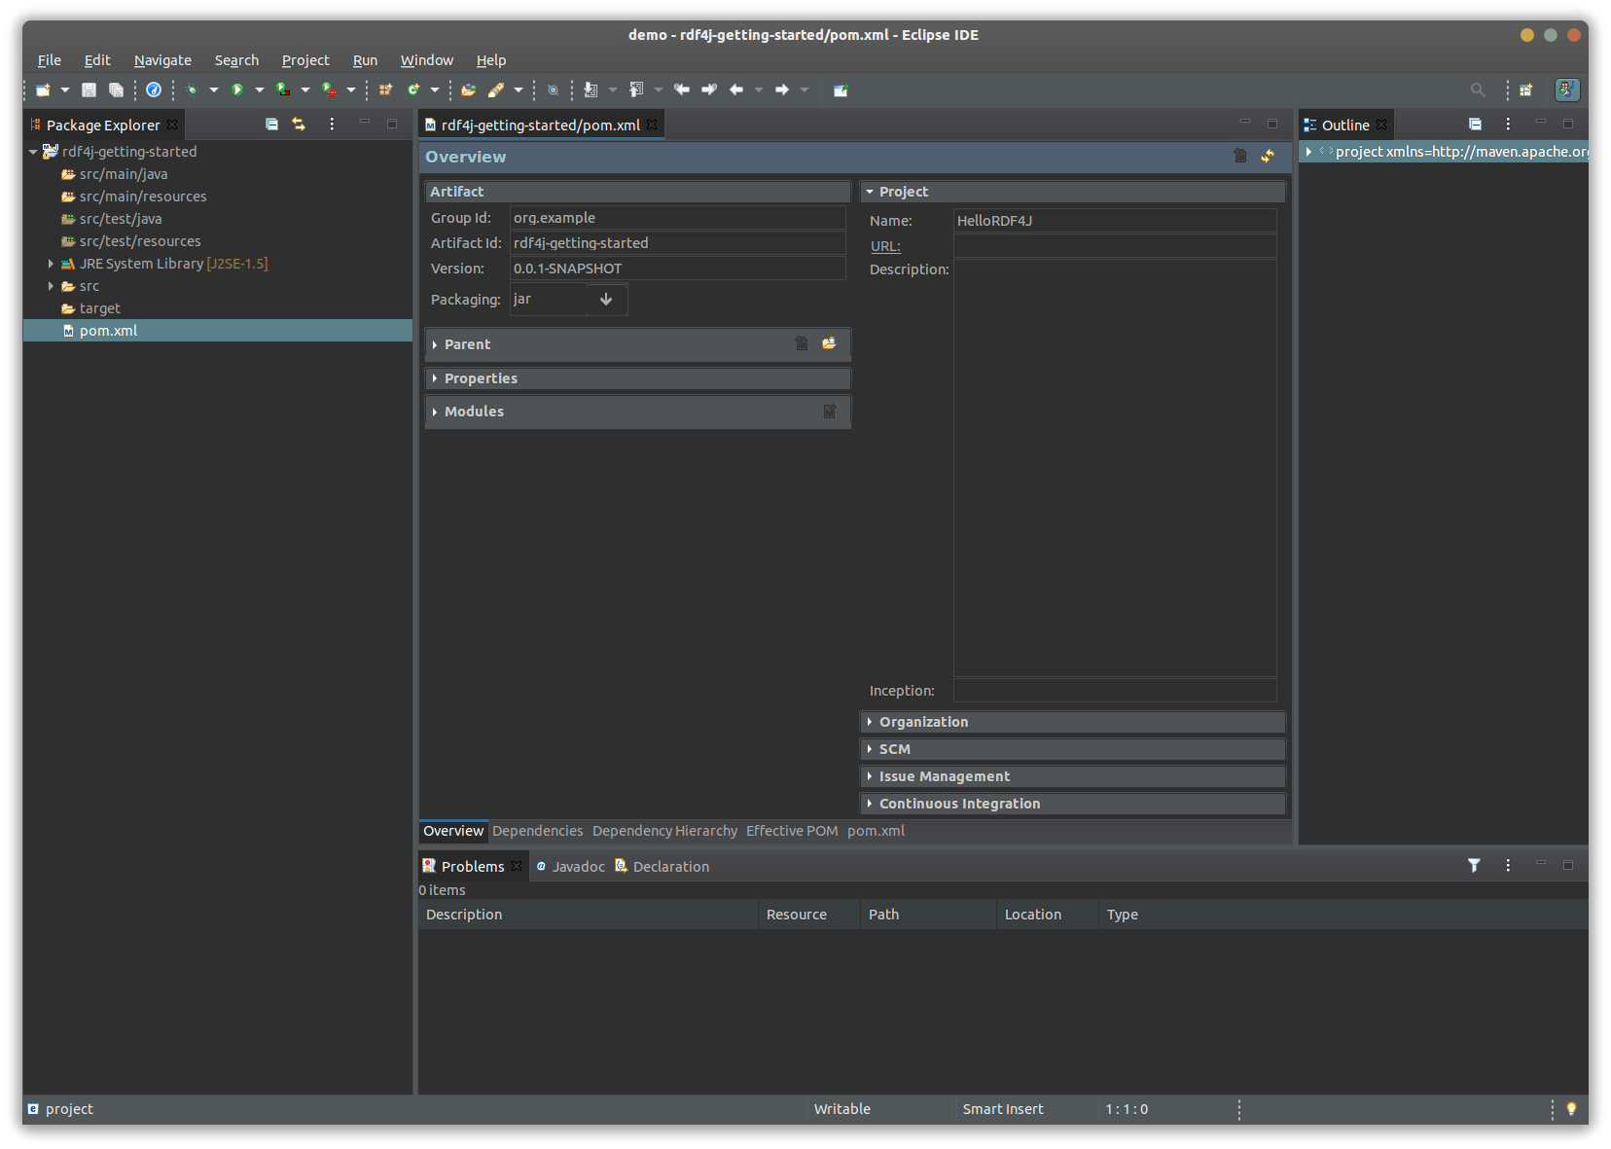Open the Project menu
Image resolution: width=1611 pixels, height=1149 pixels.
coord(305,60)
